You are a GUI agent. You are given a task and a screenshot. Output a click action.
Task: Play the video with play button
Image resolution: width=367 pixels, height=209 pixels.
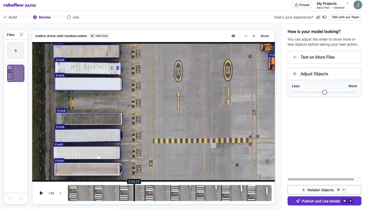[x=41, y=193]
